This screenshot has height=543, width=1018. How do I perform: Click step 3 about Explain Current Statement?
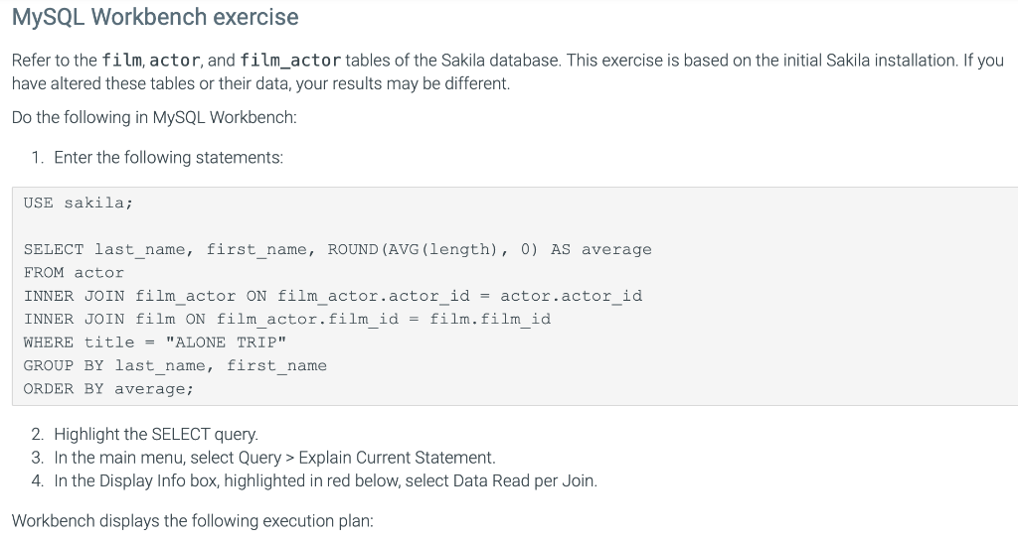(x=274, y=458)
